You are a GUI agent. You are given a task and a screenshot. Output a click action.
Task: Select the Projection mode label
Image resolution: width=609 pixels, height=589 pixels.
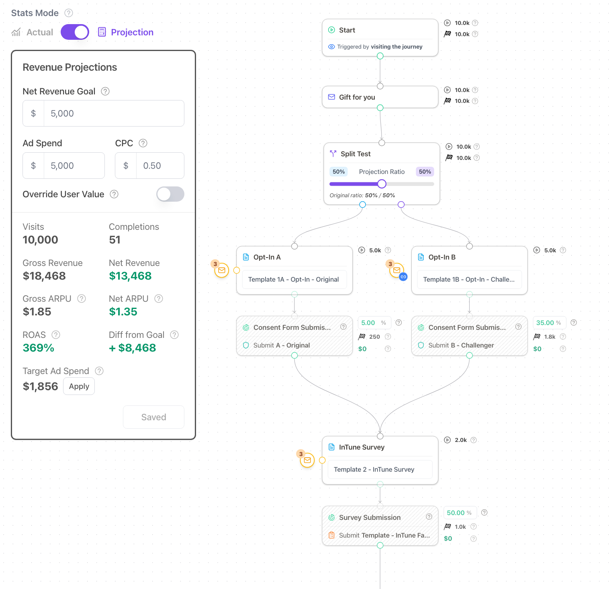point(132,32)
